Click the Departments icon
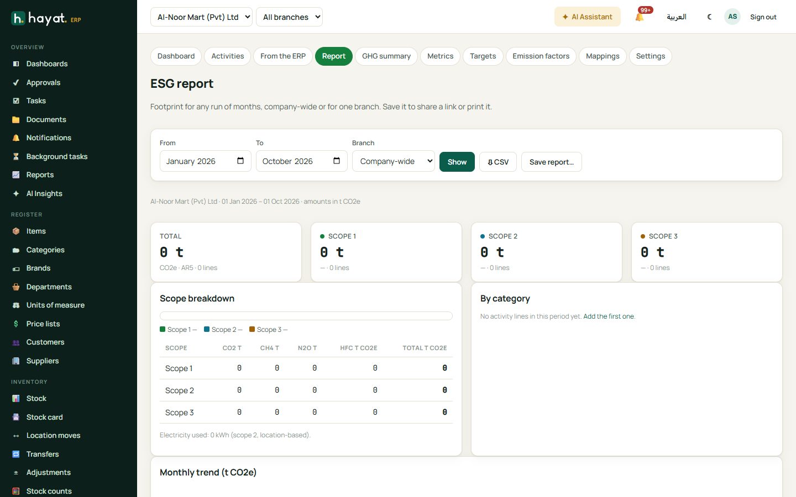Screen dimensions: 796x497 click(16, 287)
